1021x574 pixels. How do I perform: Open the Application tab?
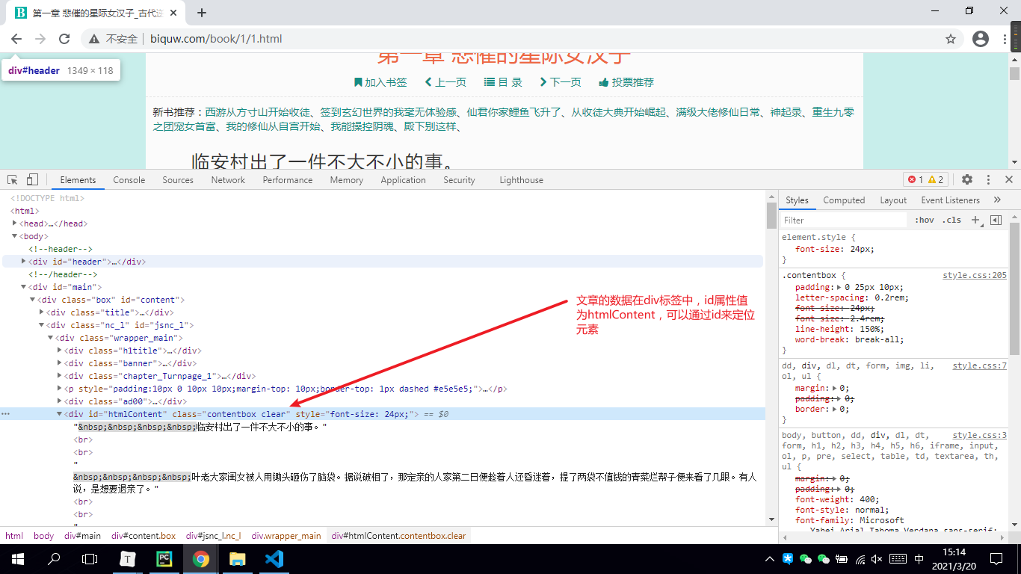(x=403, y=179)
